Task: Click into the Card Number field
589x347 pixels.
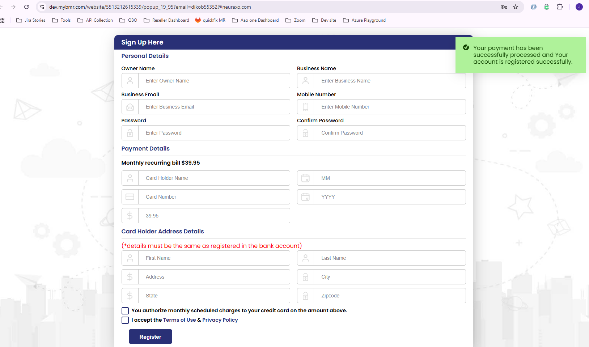Action: (213, 197)
